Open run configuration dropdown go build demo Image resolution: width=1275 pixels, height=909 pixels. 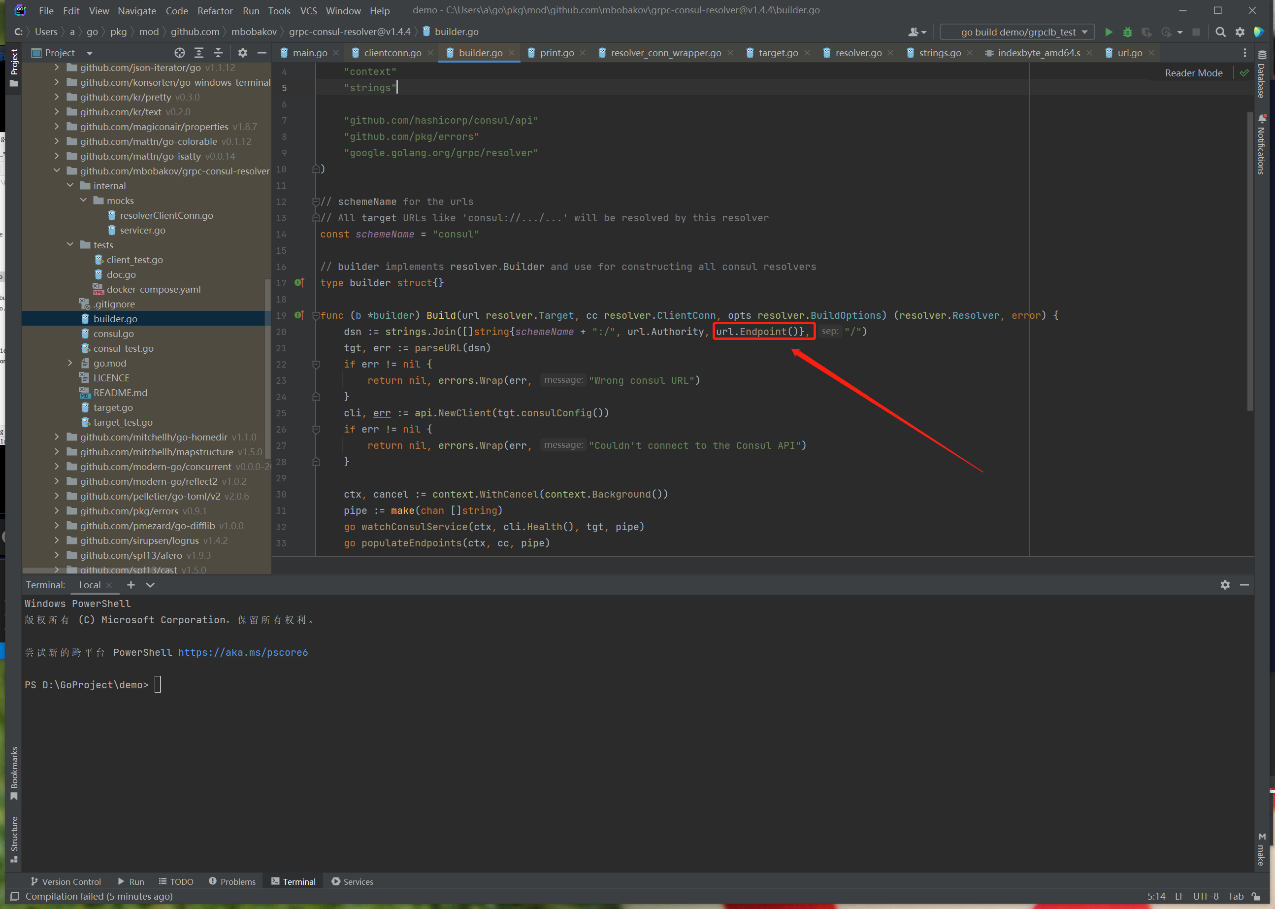[x=1018, y=32]
